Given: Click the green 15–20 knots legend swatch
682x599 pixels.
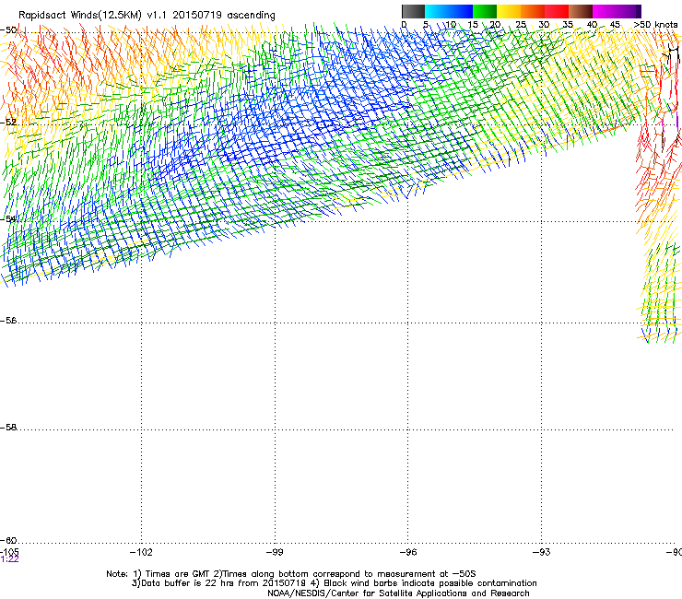Looking at the screenshot, I should click(x=485, y=11).
